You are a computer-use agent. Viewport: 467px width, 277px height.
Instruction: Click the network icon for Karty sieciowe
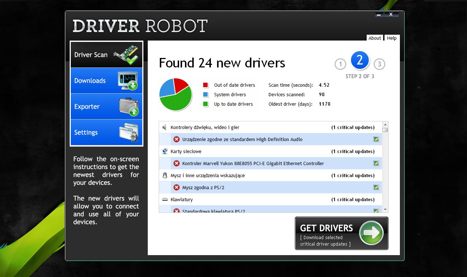click(x=165, y=151)
